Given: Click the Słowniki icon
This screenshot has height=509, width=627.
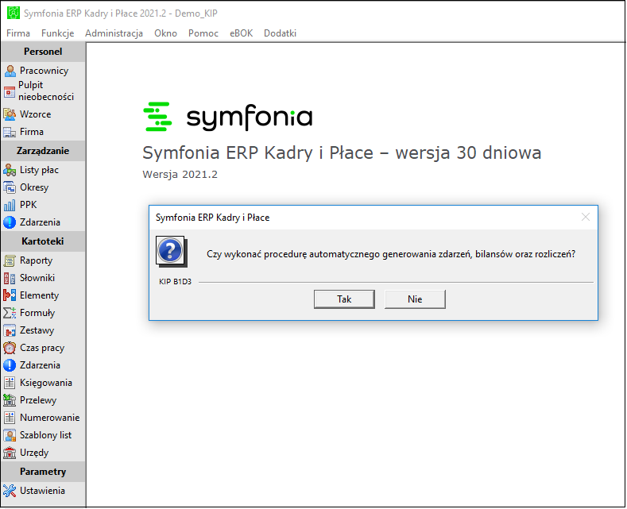Looking at the screenshot, I should 10,278.
